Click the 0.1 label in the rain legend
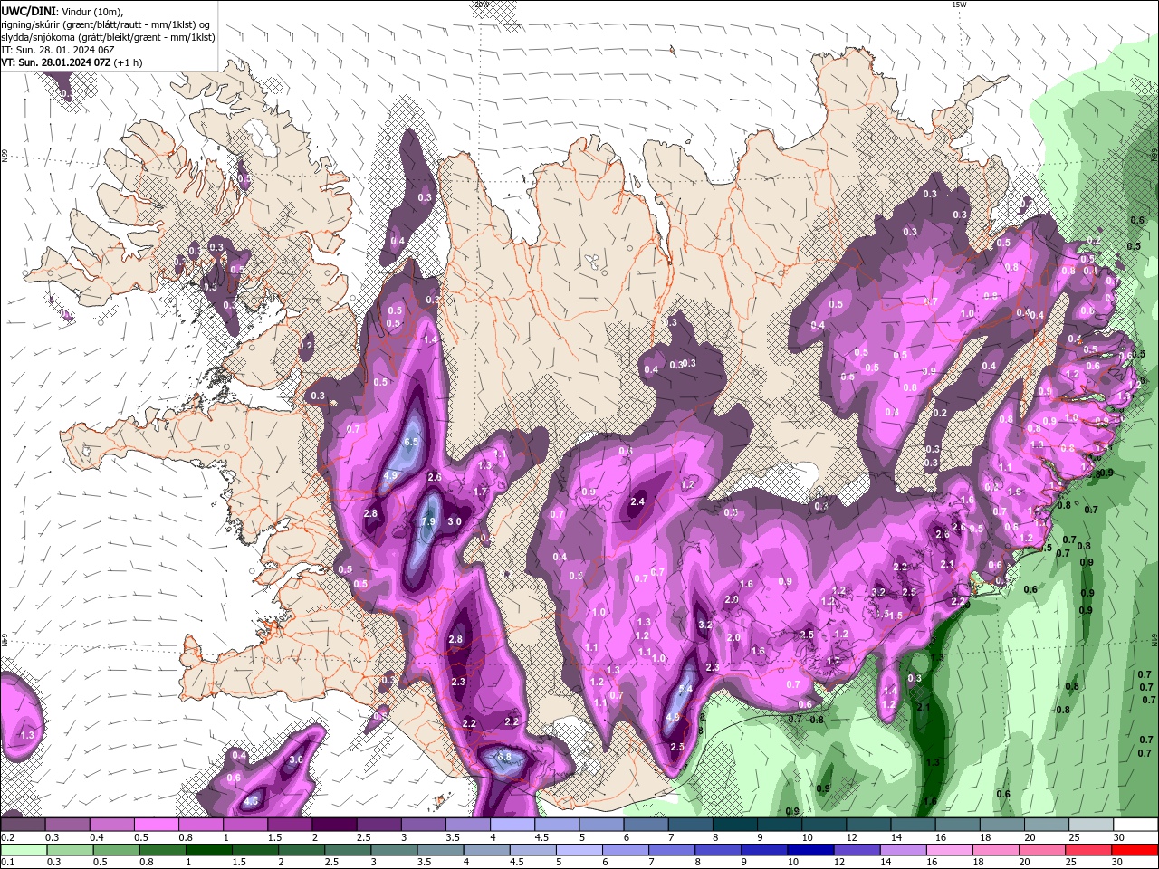The width and height of the screenshot is (1159, 869). 5,863
